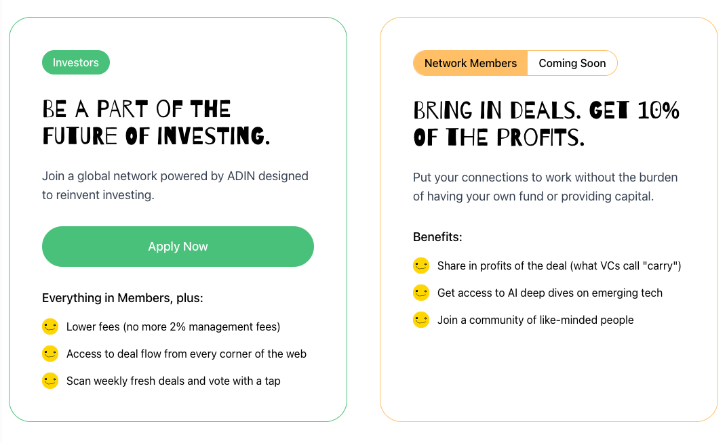
Task: Click 'Join a community of like-minded people' text
Action: (535, 320)
